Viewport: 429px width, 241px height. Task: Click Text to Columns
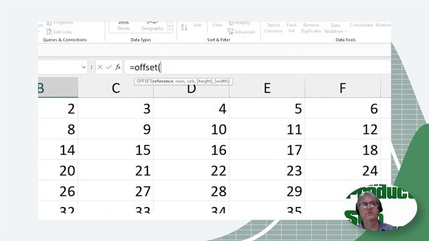273,28
